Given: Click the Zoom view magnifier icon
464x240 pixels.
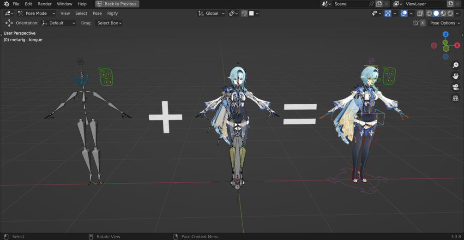Looking at the screenshot, I should pos(455,66).
